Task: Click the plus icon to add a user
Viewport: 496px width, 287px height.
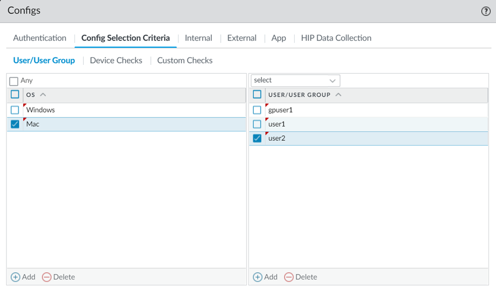Action: tap(257, 277)
